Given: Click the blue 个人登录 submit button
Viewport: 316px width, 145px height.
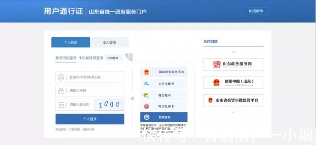Looking at the screenshot, I should (90, 119).
